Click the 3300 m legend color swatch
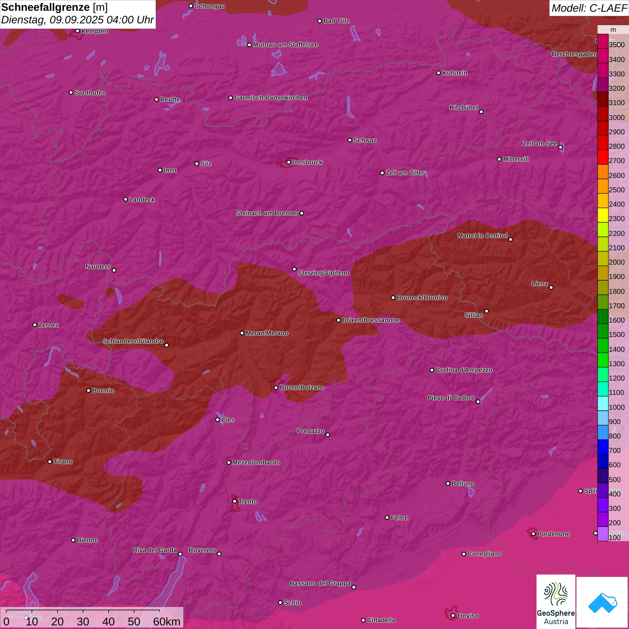629x629 pixels. click(x=602, y=71)
